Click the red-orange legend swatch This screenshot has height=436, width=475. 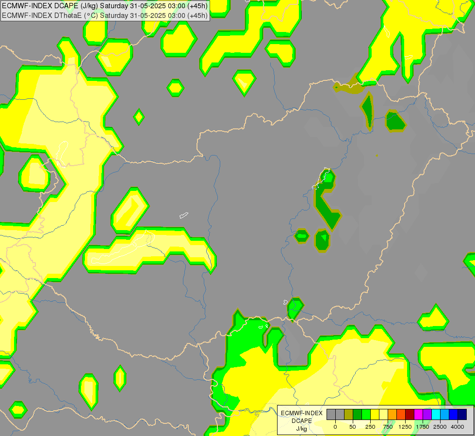click(401, 415)
